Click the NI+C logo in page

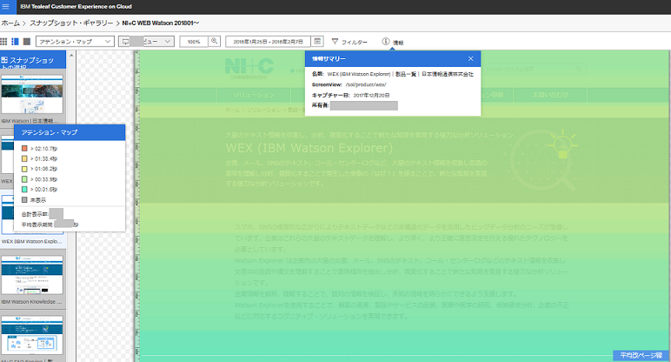tap(249, 68)
